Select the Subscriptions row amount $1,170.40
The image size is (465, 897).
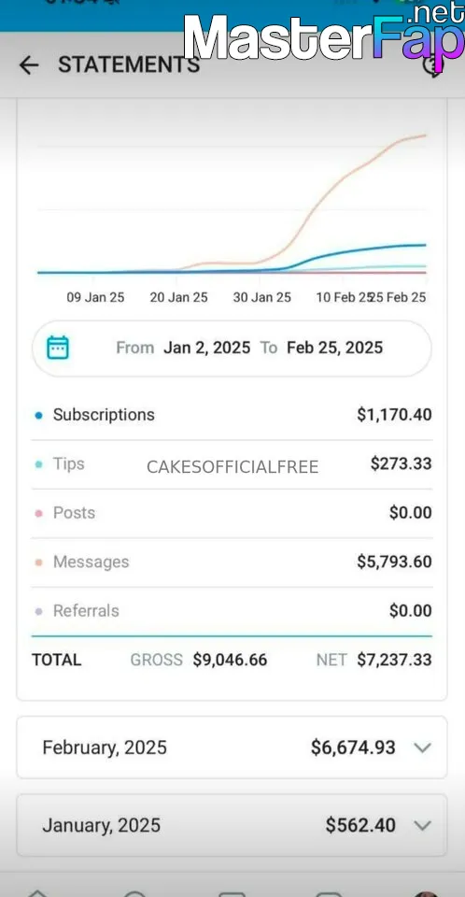click(394, 415)
